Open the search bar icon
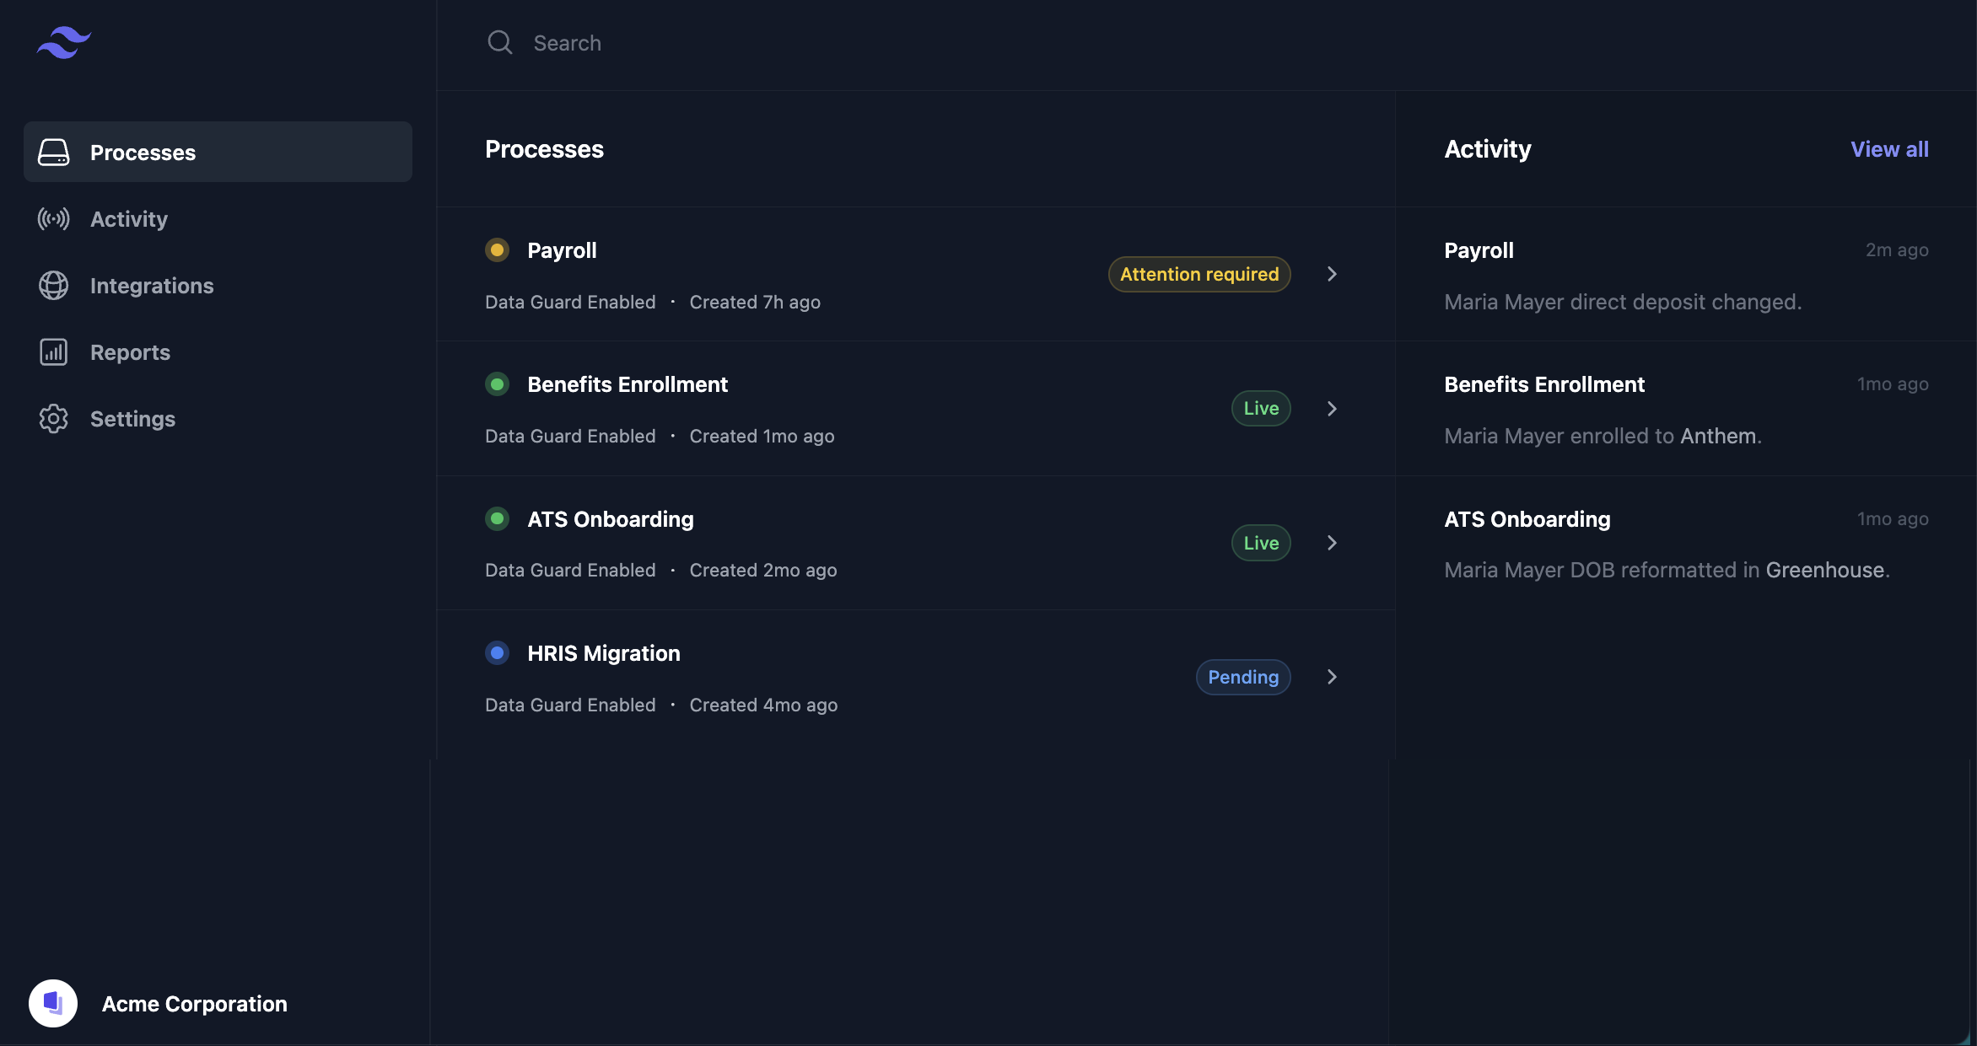 (499, 42)
